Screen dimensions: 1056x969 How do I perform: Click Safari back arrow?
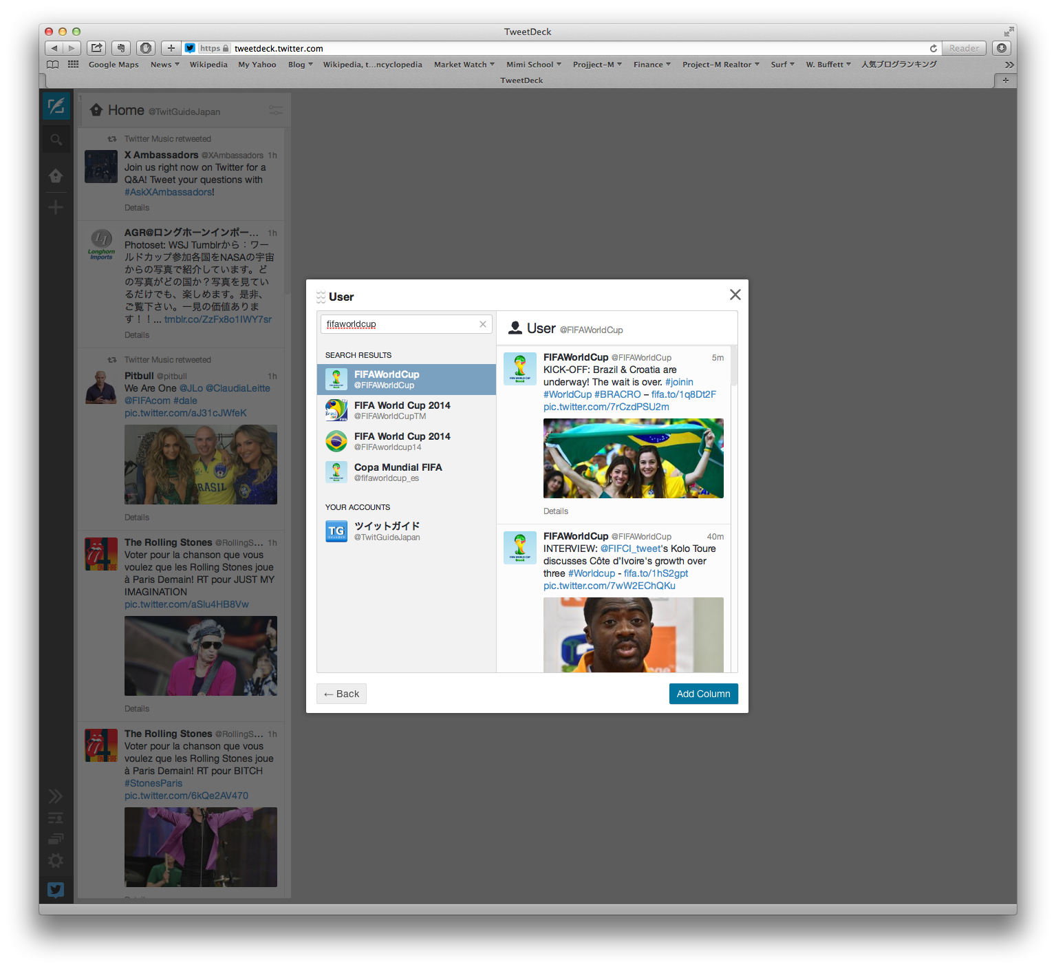[54, 48]
